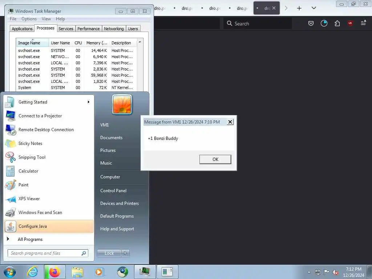
Task: Open Task Manager Options menu
Action: tap(29, 19)
